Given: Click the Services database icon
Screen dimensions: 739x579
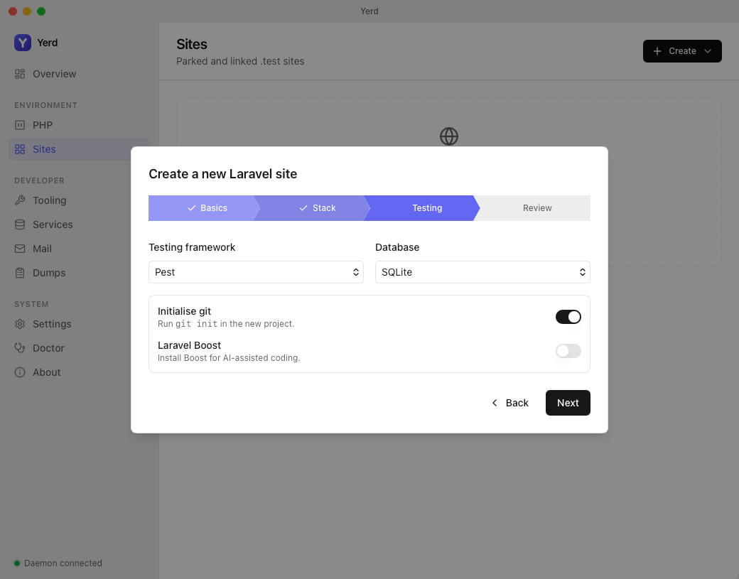Looking at the screenshot, I should pyautogui.click(x=20, y=224).
